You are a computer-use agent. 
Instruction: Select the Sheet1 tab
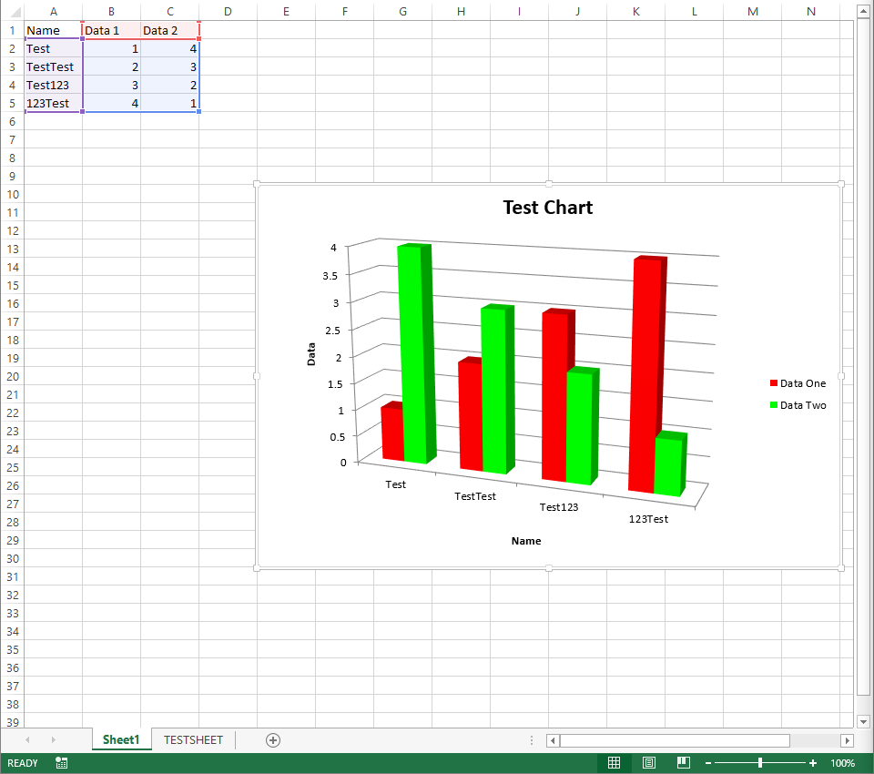(121, 740)
